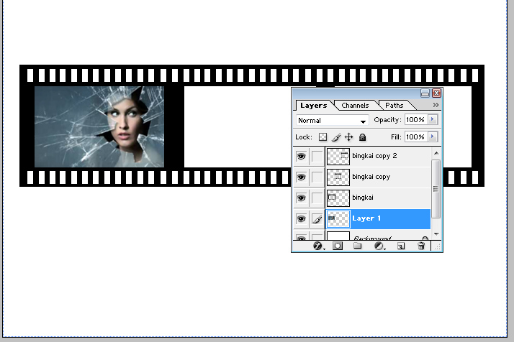Click the bingkai layer thumbnail

[338, 198]
